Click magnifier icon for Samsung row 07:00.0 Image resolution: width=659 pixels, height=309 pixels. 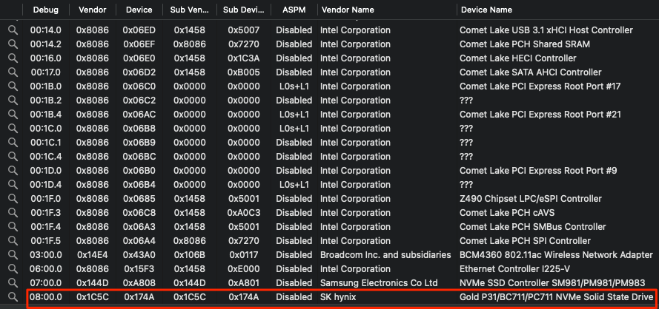(13, 283)
